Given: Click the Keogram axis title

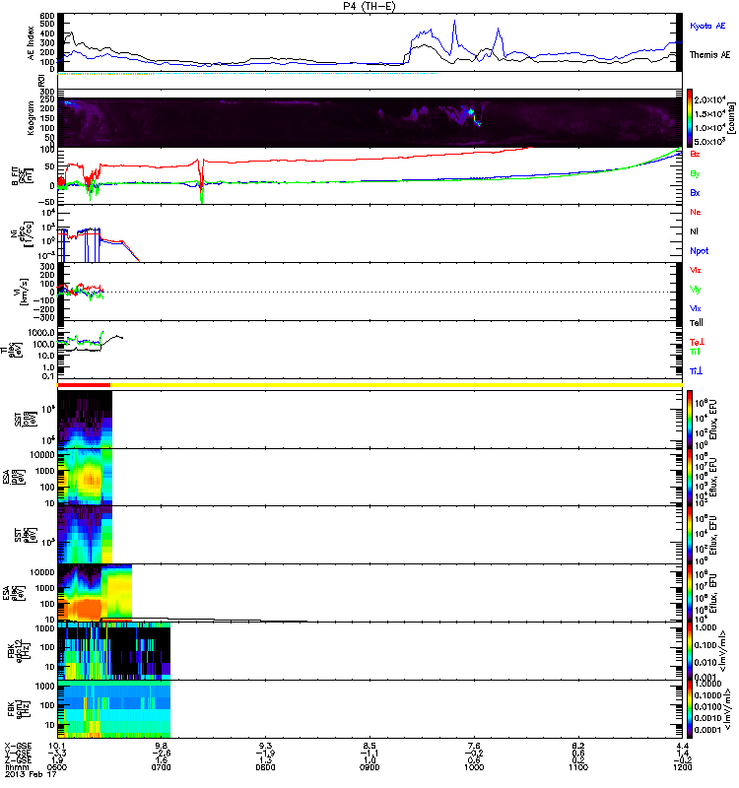Looking at the screenshot, I should click(31, 118).
